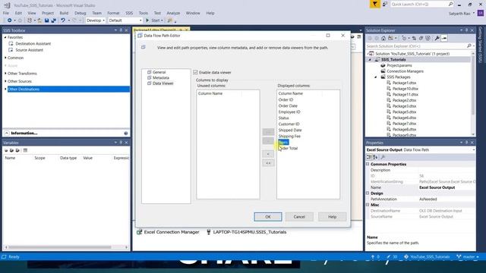Select the Metadata page in dialog
486x273 pixels.
point(161,77)
